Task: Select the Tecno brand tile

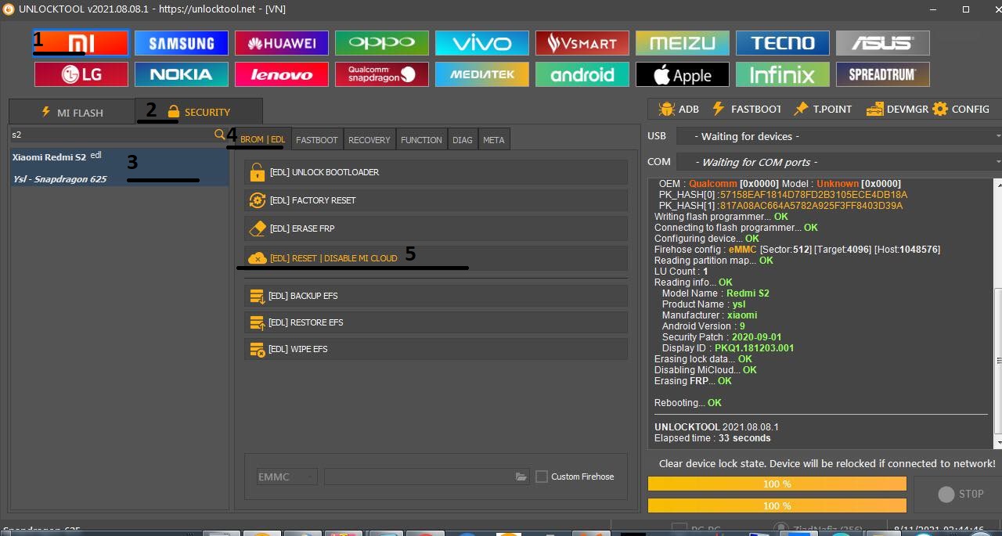Action: tap(783, 43)
